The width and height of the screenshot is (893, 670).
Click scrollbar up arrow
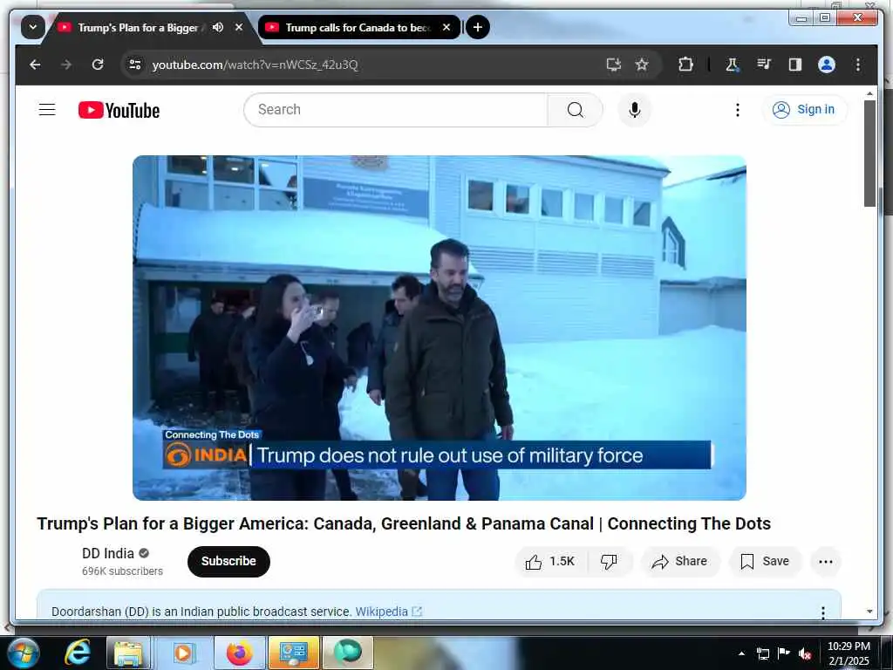(x=869, y=93)
